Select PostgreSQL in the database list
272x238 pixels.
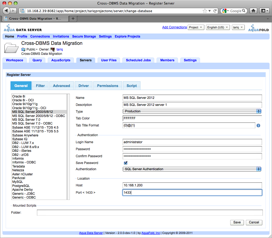(39, 186)
